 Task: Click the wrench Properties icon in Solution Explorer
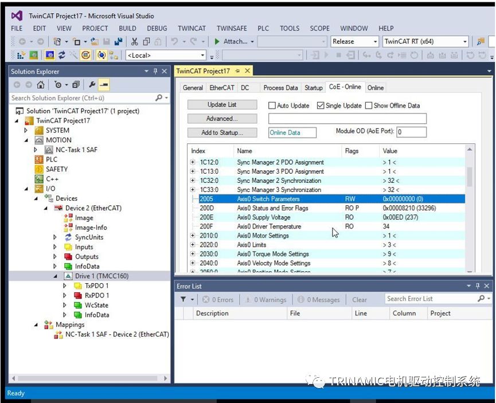[x=91, y=85]
